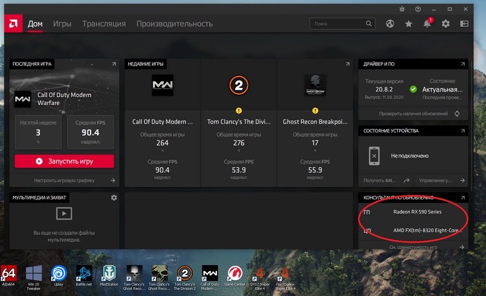The height and width of the screenshot is (296, 486).
Task: Expand the update advisor panel arrow
Action: point(463,198)
